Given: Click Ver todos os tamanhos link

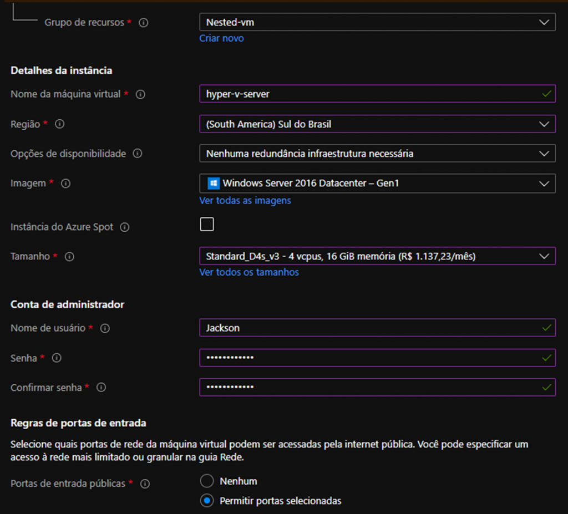Looking at the screenshot, I should click(249, 272).
